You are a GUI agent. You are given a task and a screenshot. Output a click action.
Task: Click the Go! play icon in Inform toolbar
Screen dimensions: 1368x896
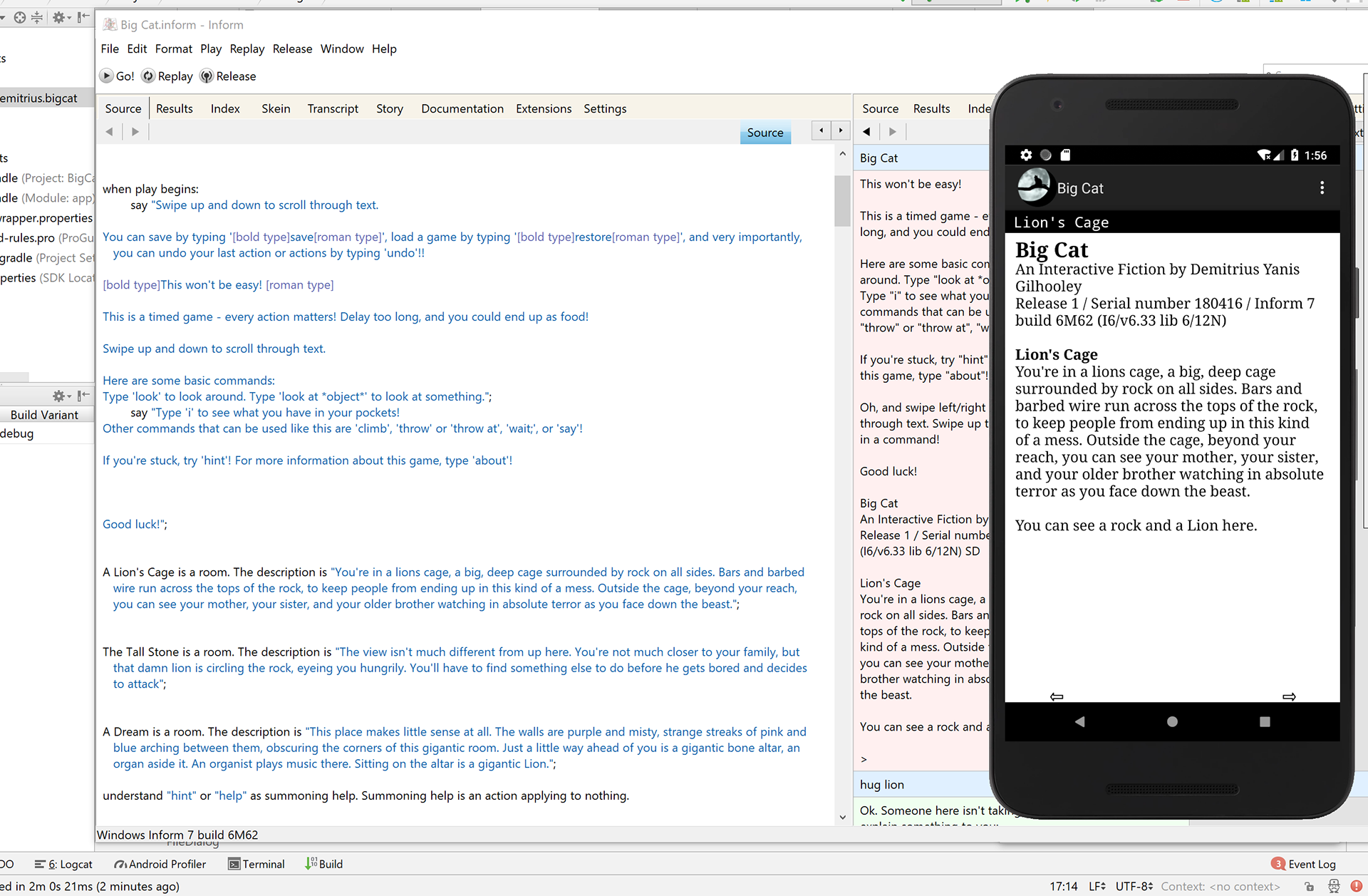[107, 76]
